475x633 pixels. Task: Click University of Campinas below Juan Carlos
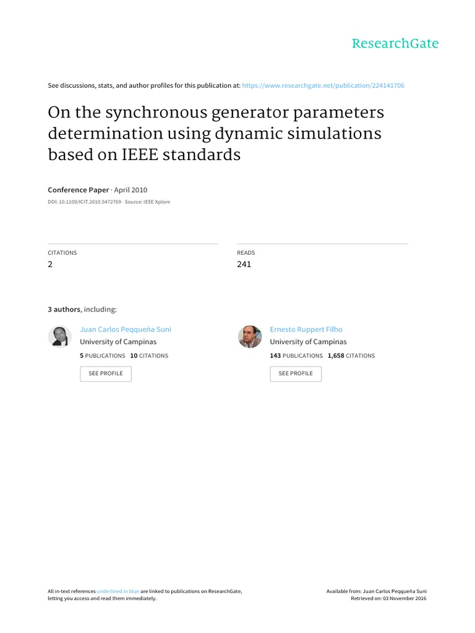118,342
